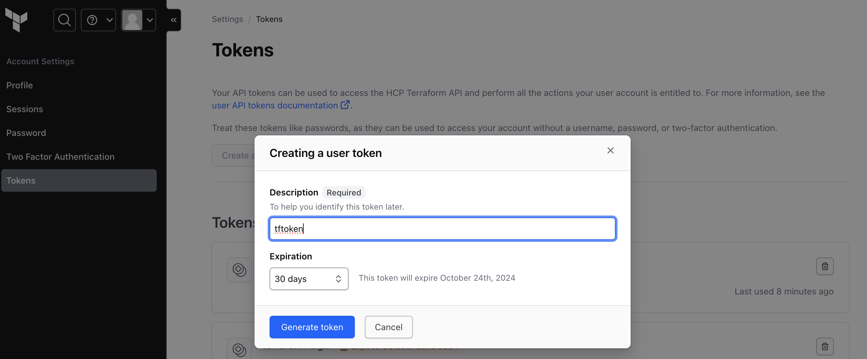Open Two Factor Authentication settings
867x359 pixels.
[60, 156]
